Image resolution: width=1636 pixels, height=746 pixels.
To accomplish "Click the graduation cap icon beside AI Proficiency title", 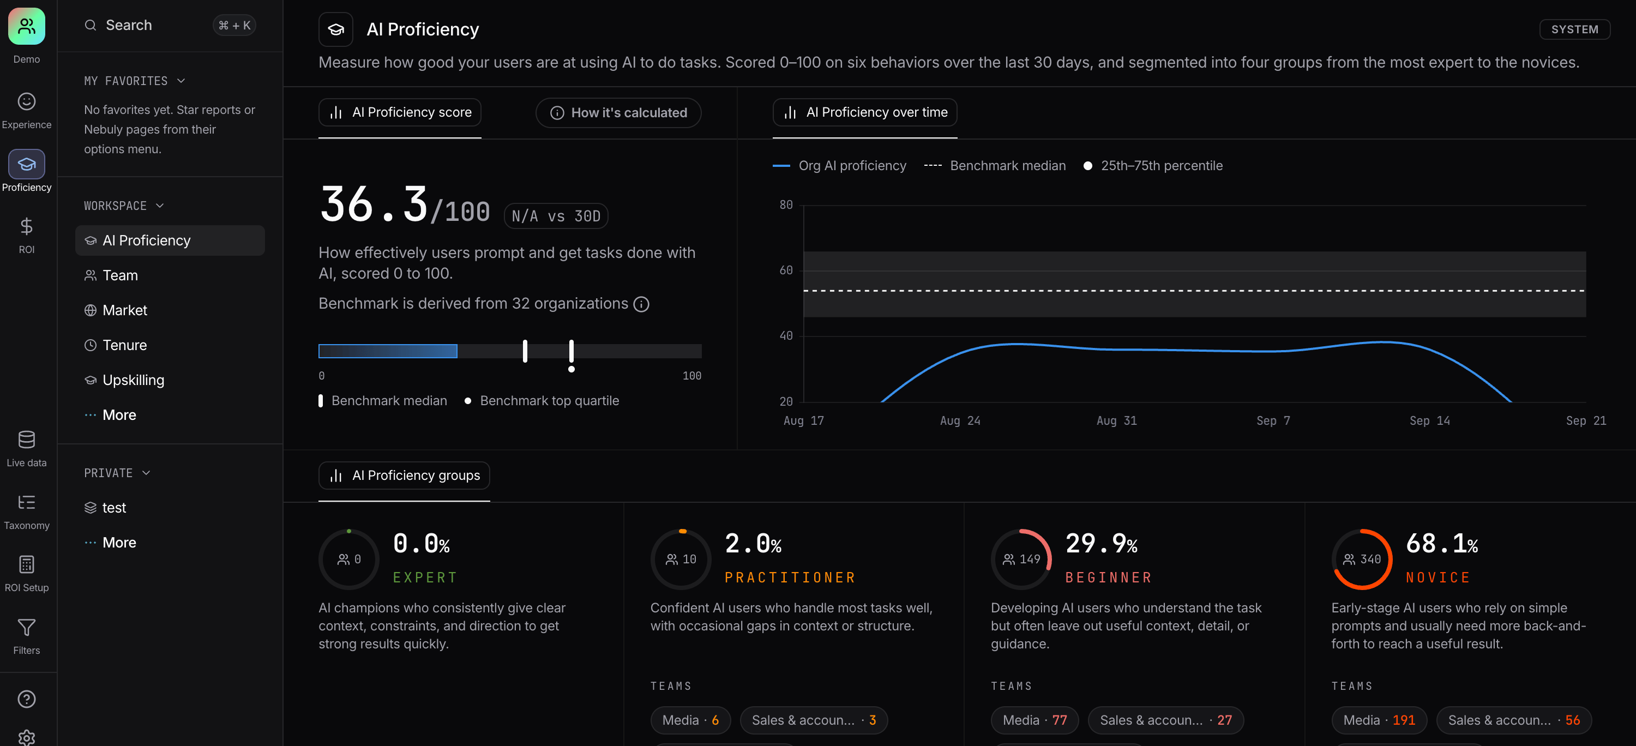I will [335, 29].
